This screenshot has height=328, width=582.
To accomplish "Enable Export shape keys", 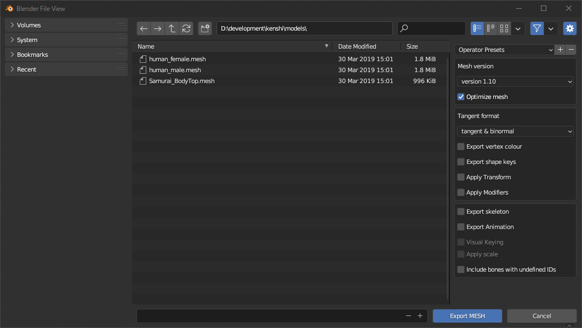I will (461, 162).
